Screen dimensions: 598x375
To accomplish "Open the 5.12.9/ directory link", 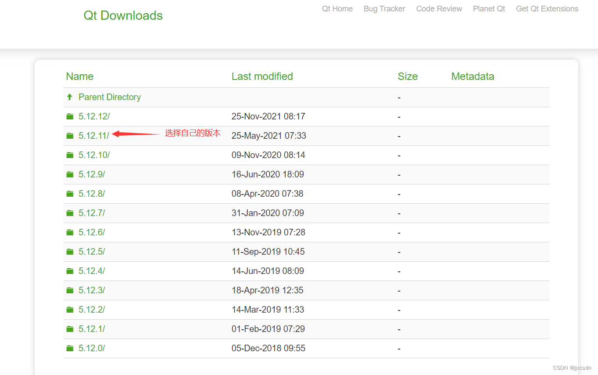I will click(x=92, y=174).
